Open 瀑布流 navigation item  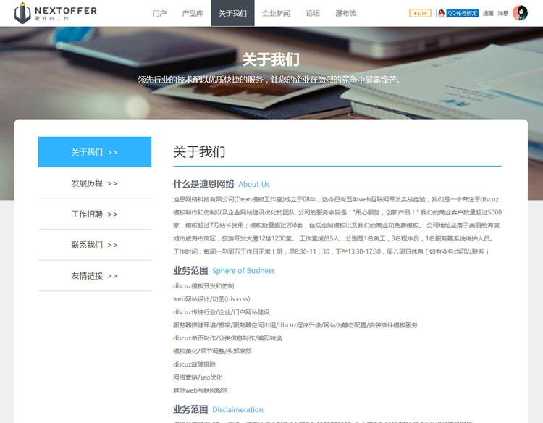tap(345, 13)
